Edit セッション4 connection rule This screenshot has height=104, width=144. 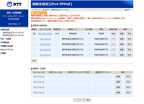point(118,87)
